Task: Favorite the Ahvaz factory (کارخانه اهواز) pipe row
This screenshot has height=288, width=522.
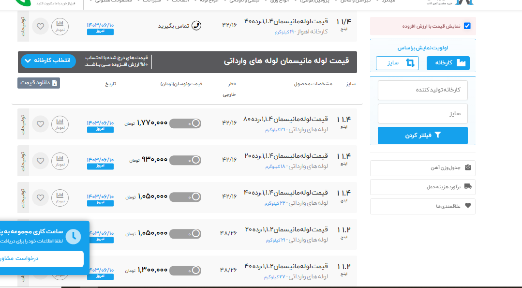Action: coord(41,26)
